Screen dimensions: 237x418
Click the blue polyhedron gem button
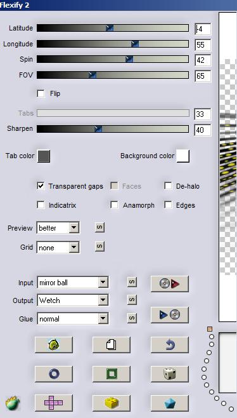170,403
